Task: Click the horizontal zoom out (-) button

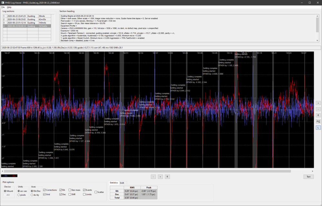Action: click(153, 177)
